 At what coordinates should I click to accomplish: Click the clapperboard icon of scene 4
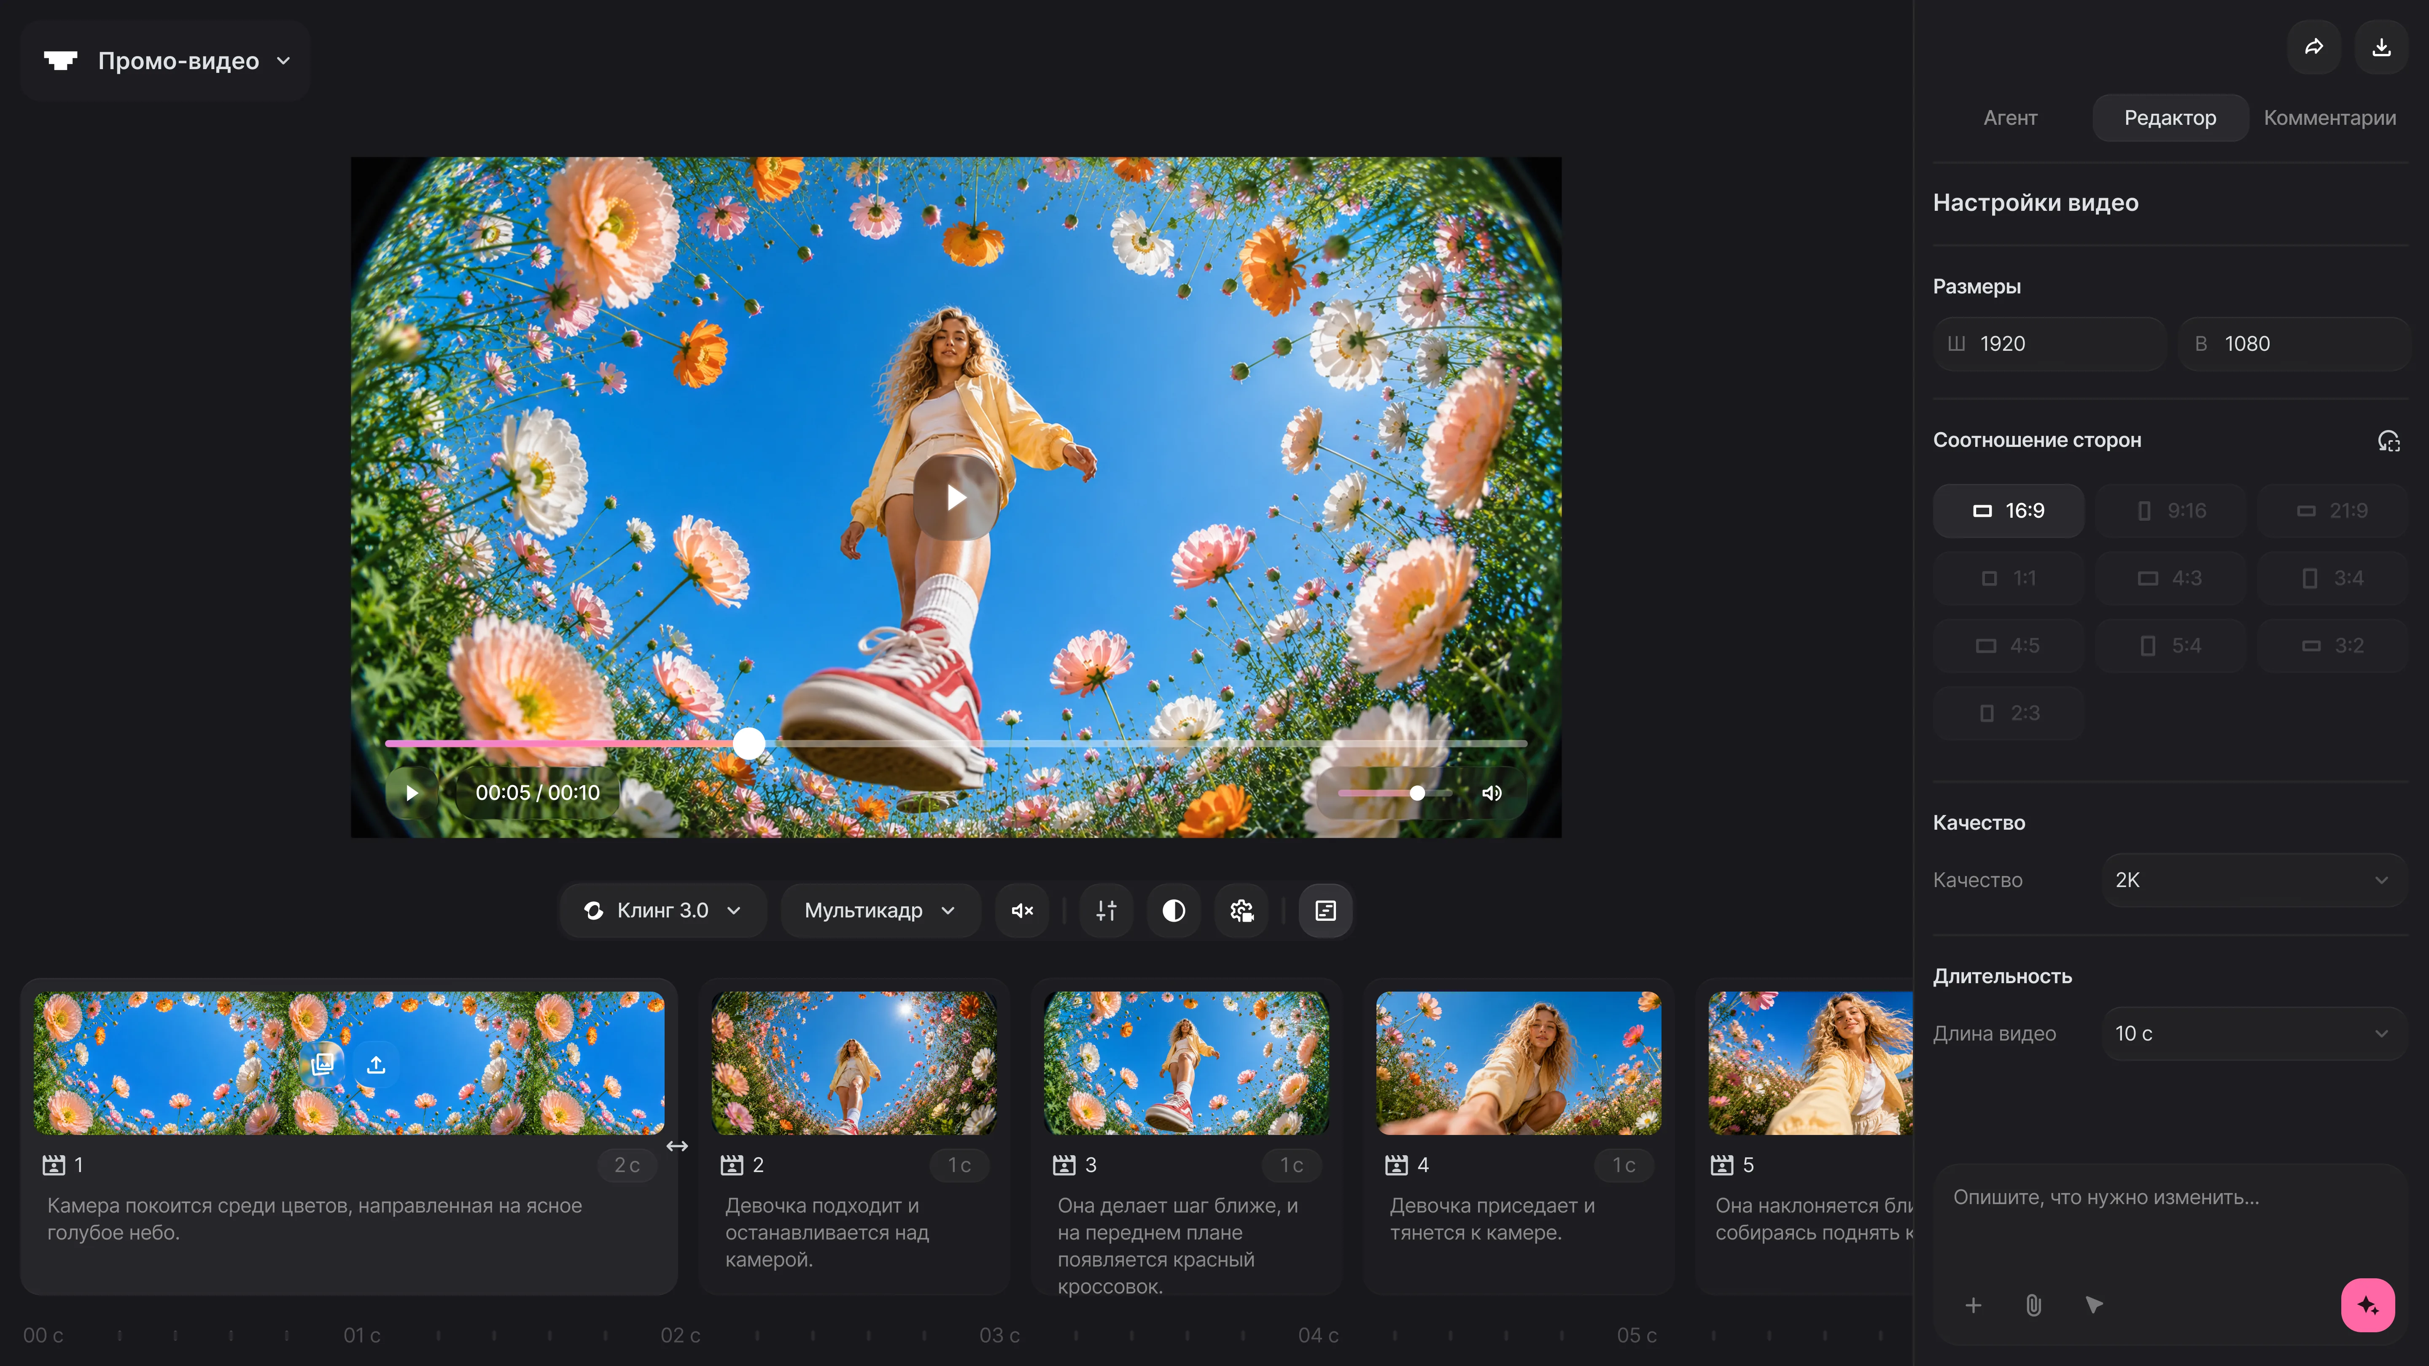1397,1165
